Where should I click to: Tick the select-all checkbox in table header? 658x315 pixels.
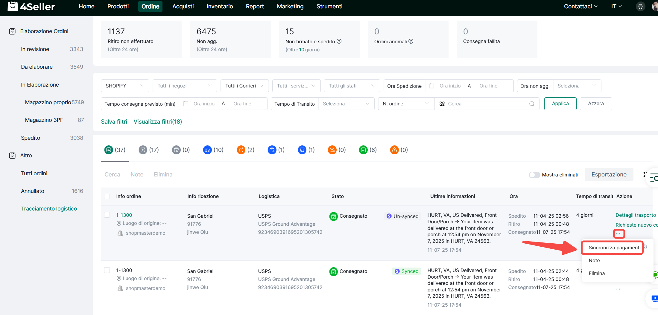107,196
